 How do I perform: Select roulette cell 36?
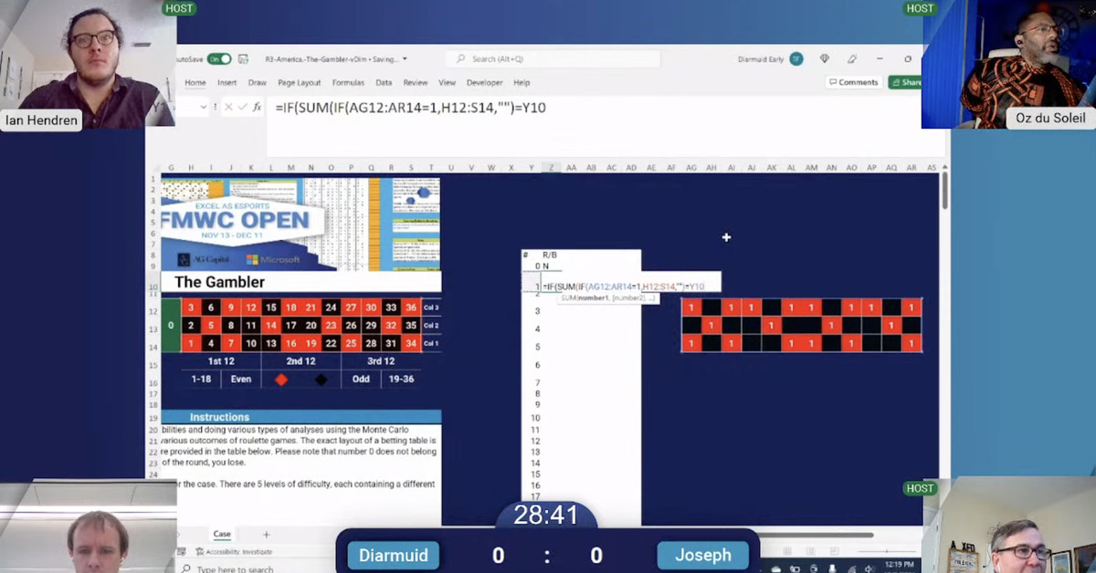click(x=411, y=307)
